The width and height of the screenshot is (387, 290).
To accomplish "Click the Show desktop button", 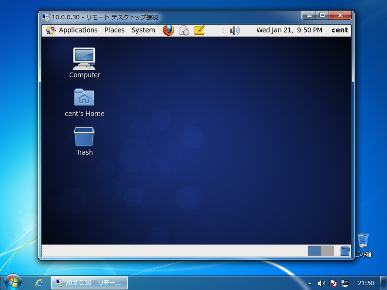I will point(384,283).
